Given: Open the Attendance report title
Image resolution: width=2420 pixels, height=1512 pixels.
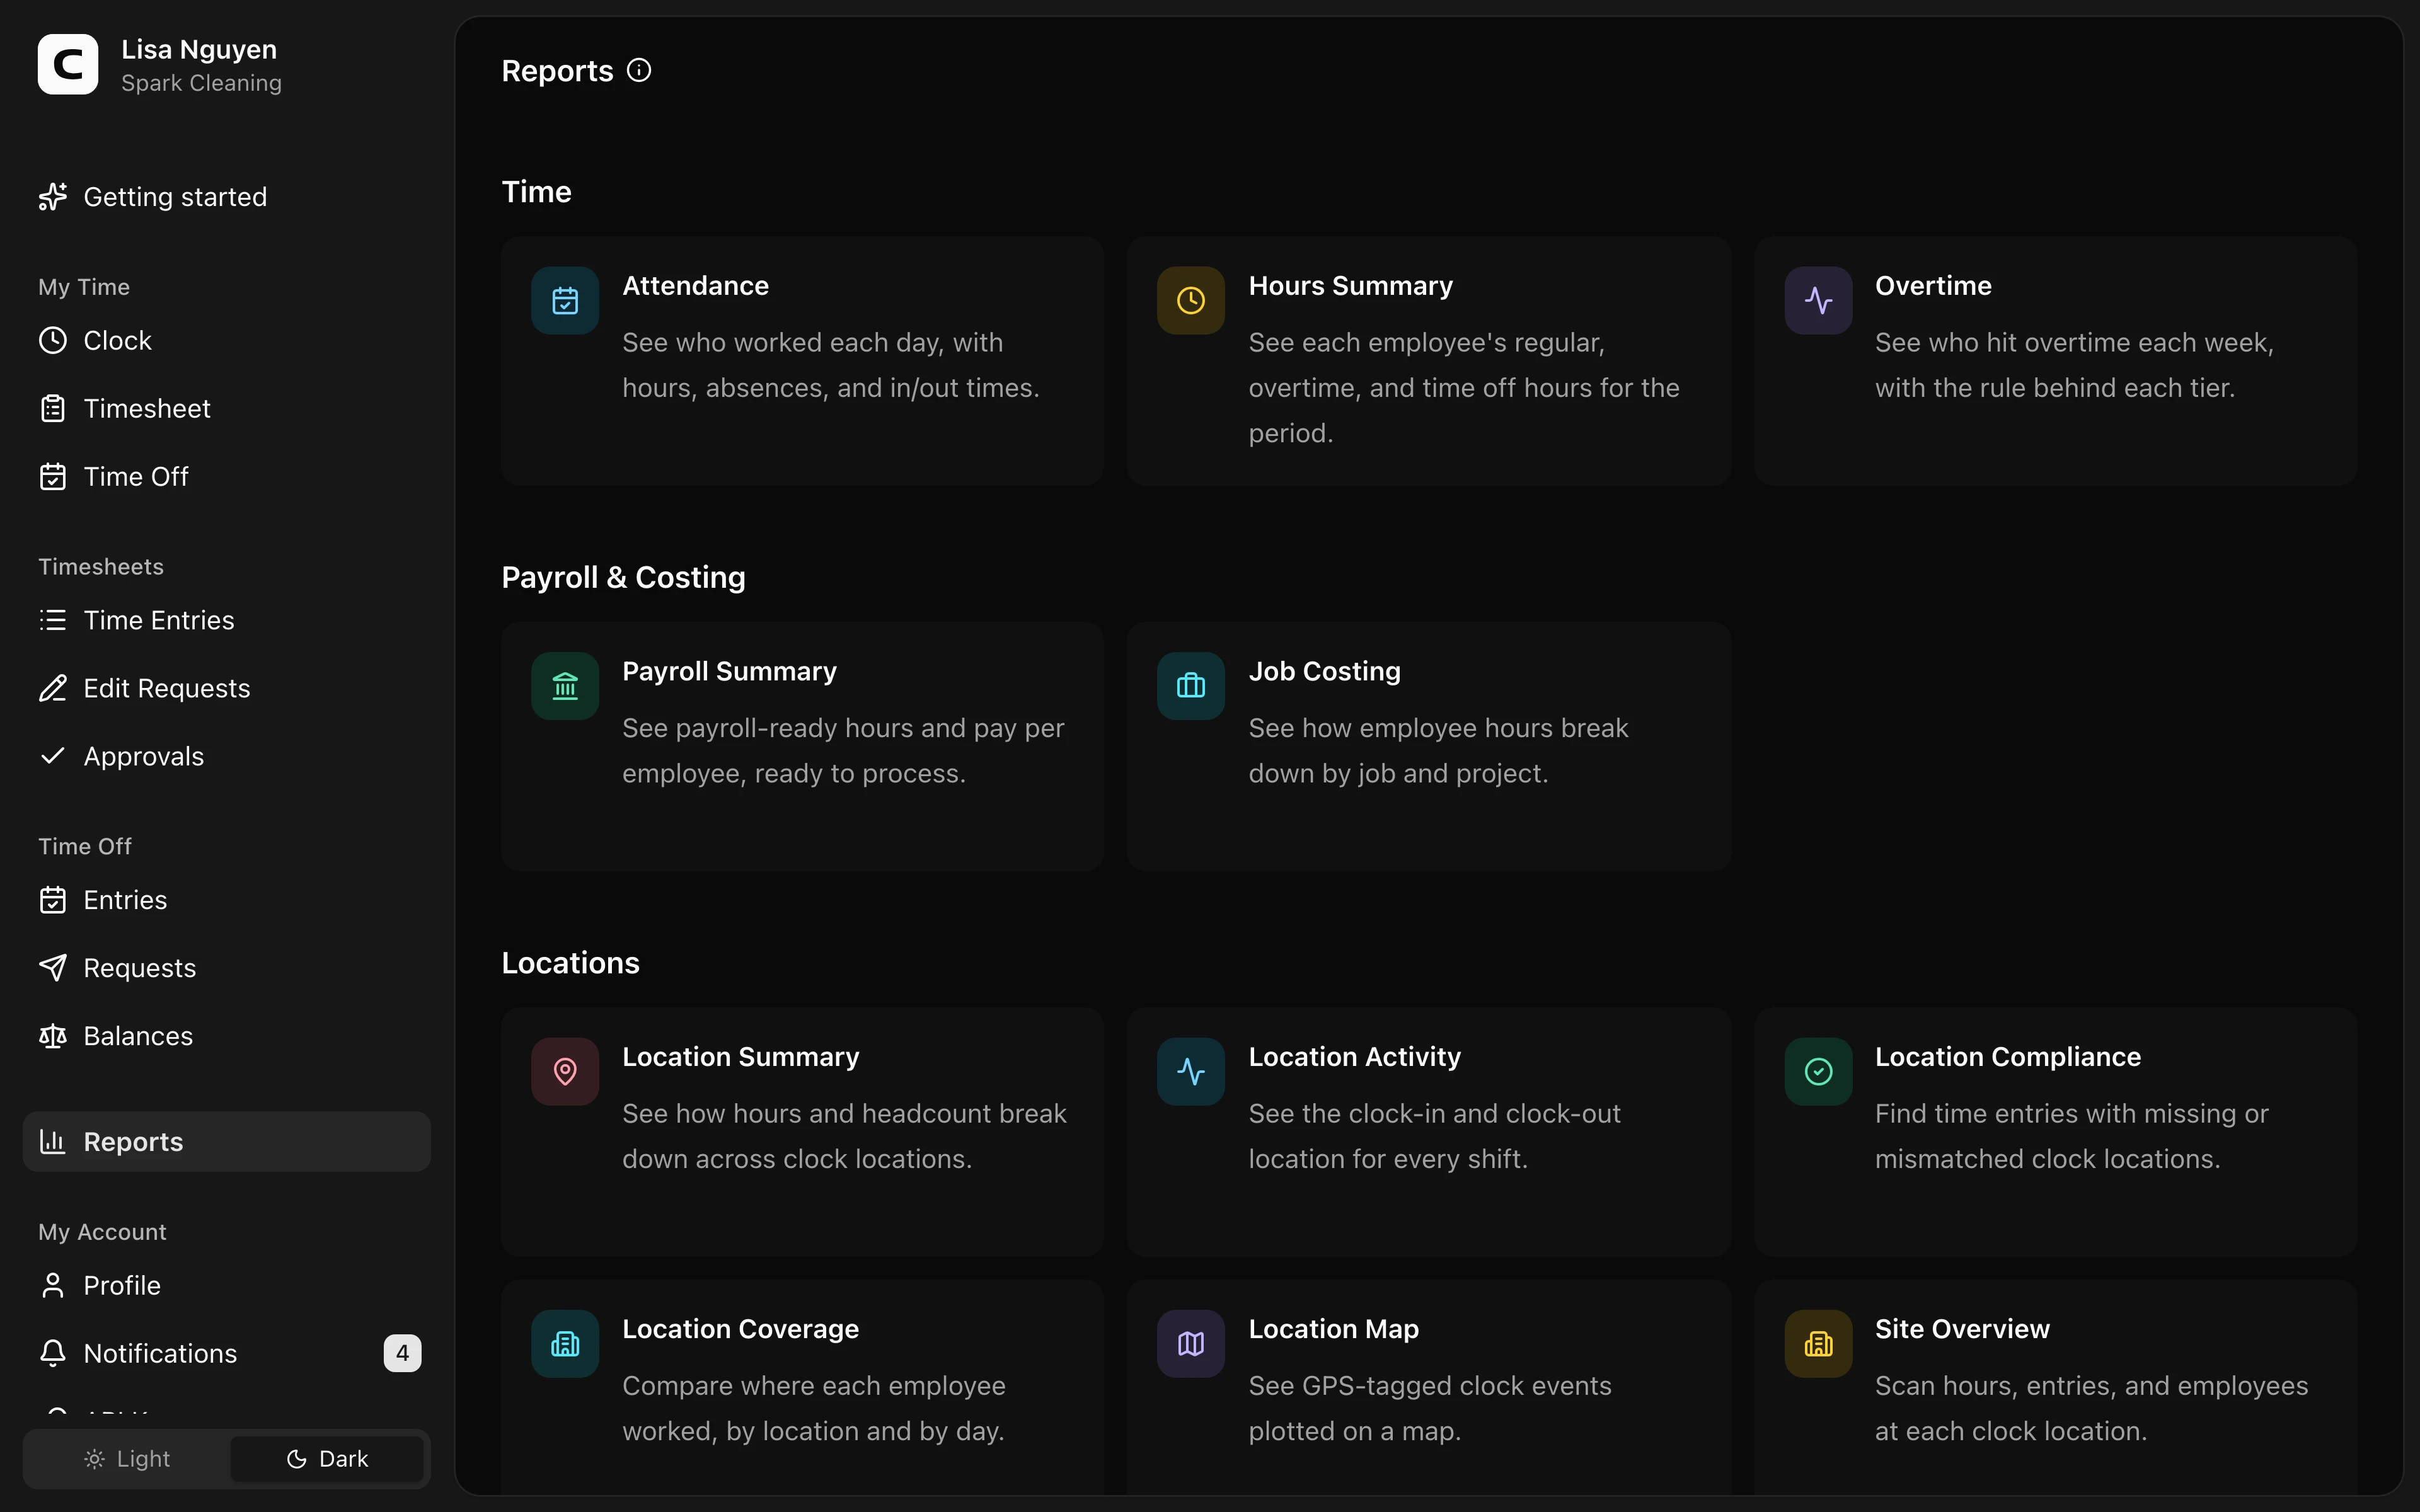Looking at the screenshot, I should click(x=695, y=286).
